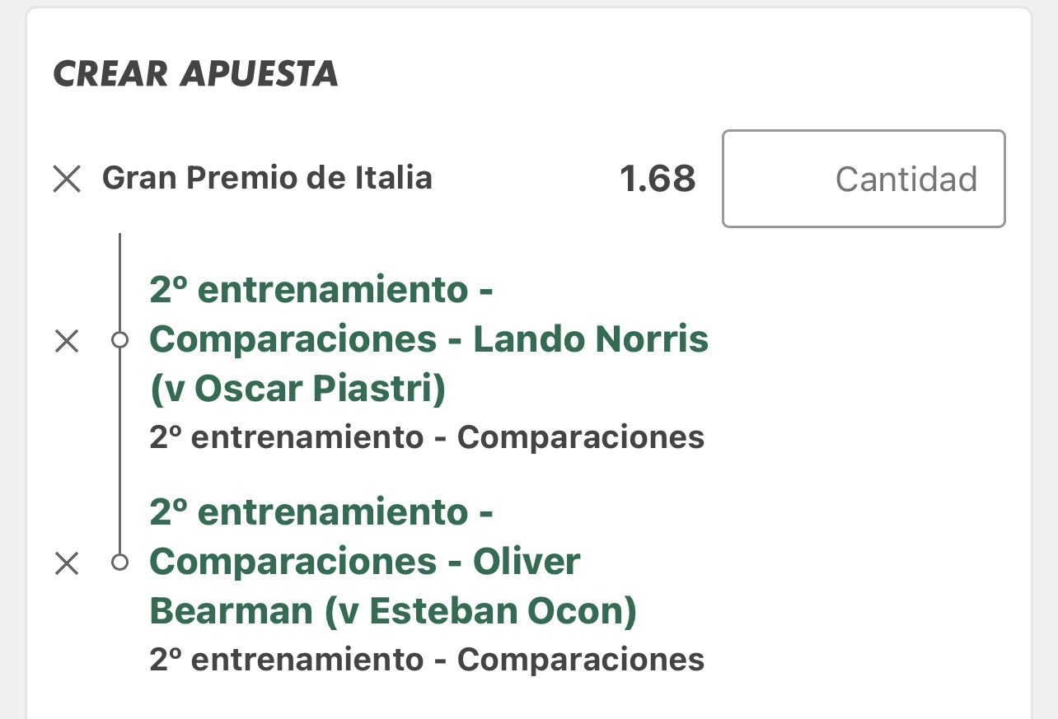This screenshot has height=719, width=1058.
Task: Click the vertical line joining the two selections
Action: click(120, 451)
